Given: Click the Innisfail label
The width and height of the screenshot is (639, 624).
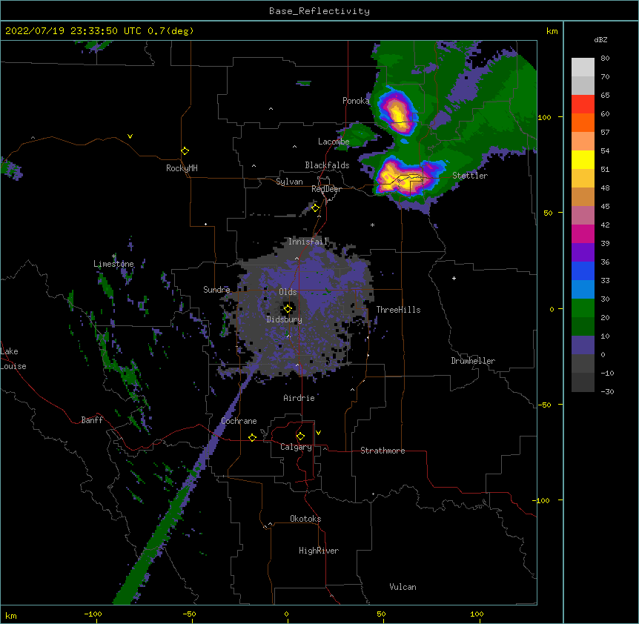Looking at the screenshot, I should 308,242.
